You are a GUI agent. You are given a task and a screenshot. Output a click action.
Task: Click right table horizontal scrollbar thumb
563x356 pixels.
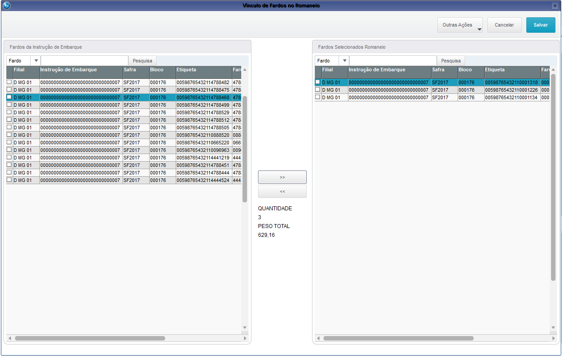(x=398, y=338)
